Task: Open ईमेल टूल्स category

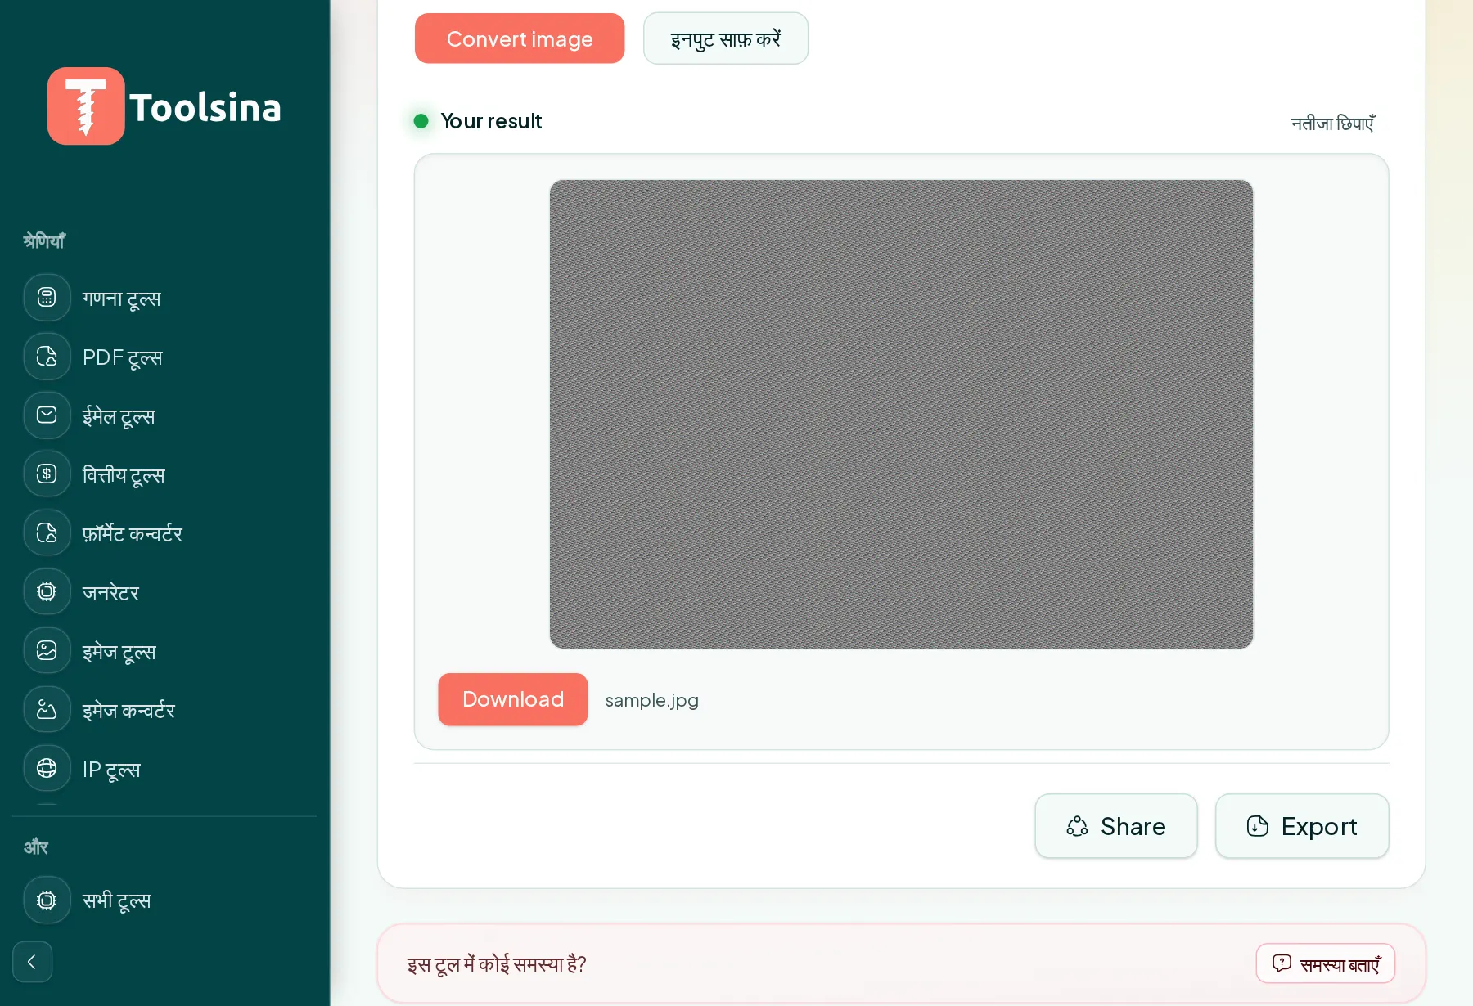Action: 164,415
